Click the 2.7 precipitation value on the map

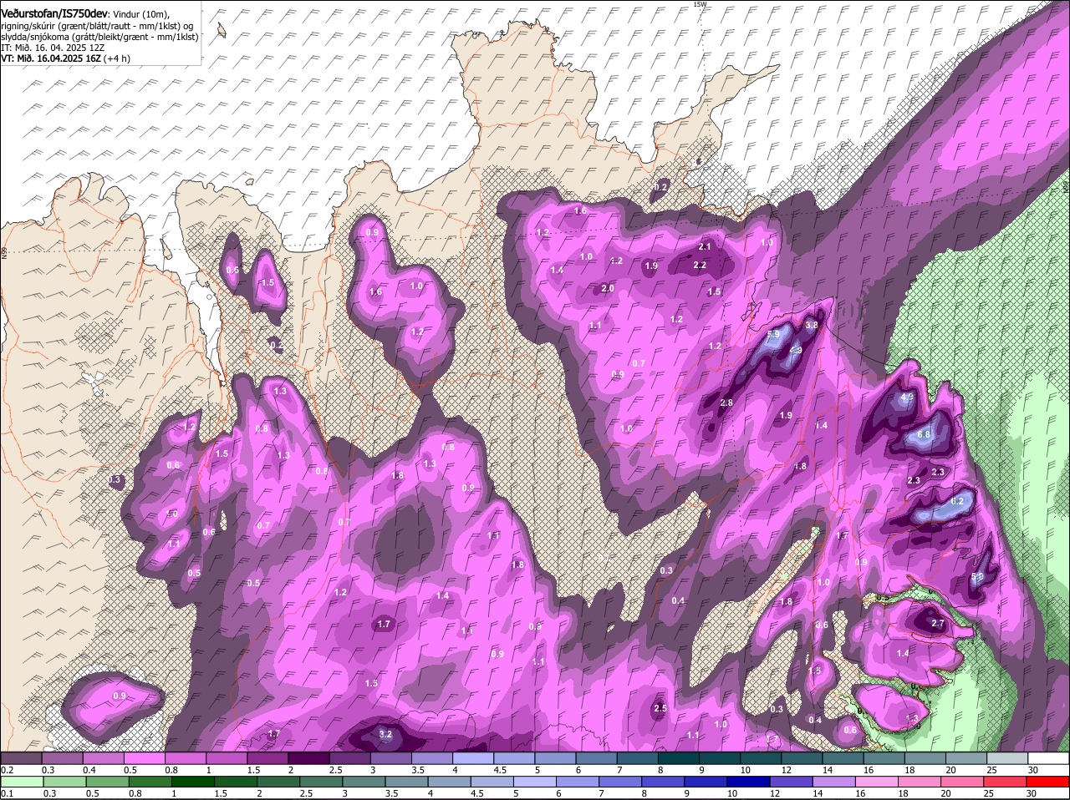click(937, 624)
